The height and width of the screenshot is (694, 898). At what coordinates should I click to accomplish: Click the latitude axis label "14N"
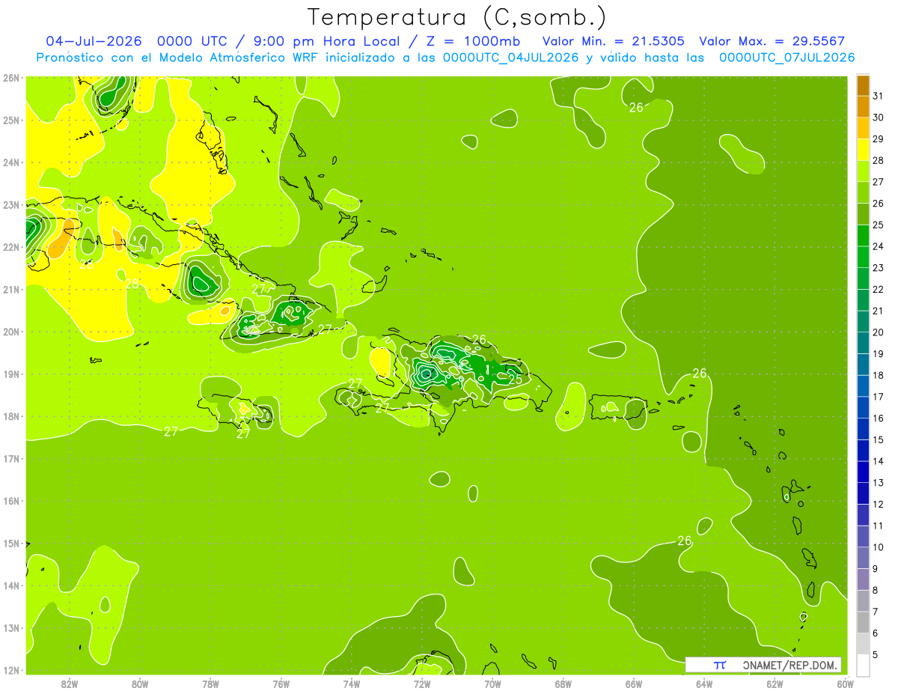(10, 585)
